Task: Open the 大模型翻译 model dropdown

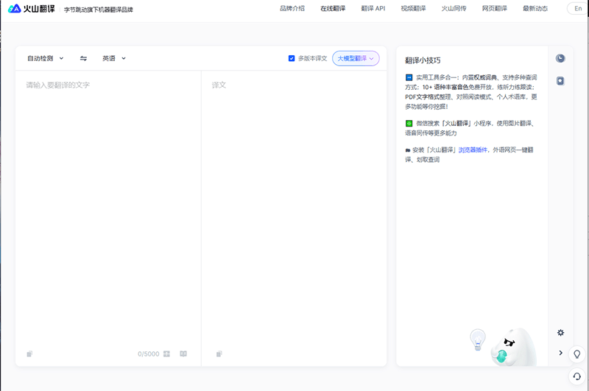Action: [356, 58]
